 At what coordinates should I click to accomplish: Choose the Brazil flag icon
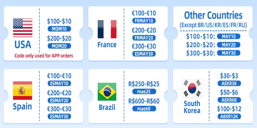point(107,92)
